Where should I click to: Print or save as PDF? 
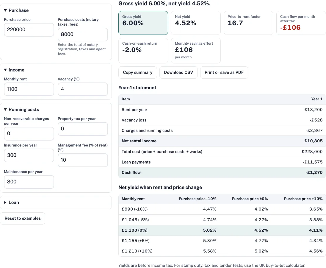click(224, 72)
